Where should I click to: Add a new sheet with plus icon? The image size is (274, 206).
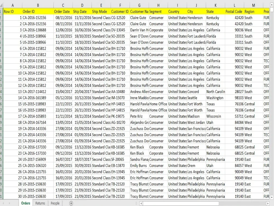(x=71, y=203)
